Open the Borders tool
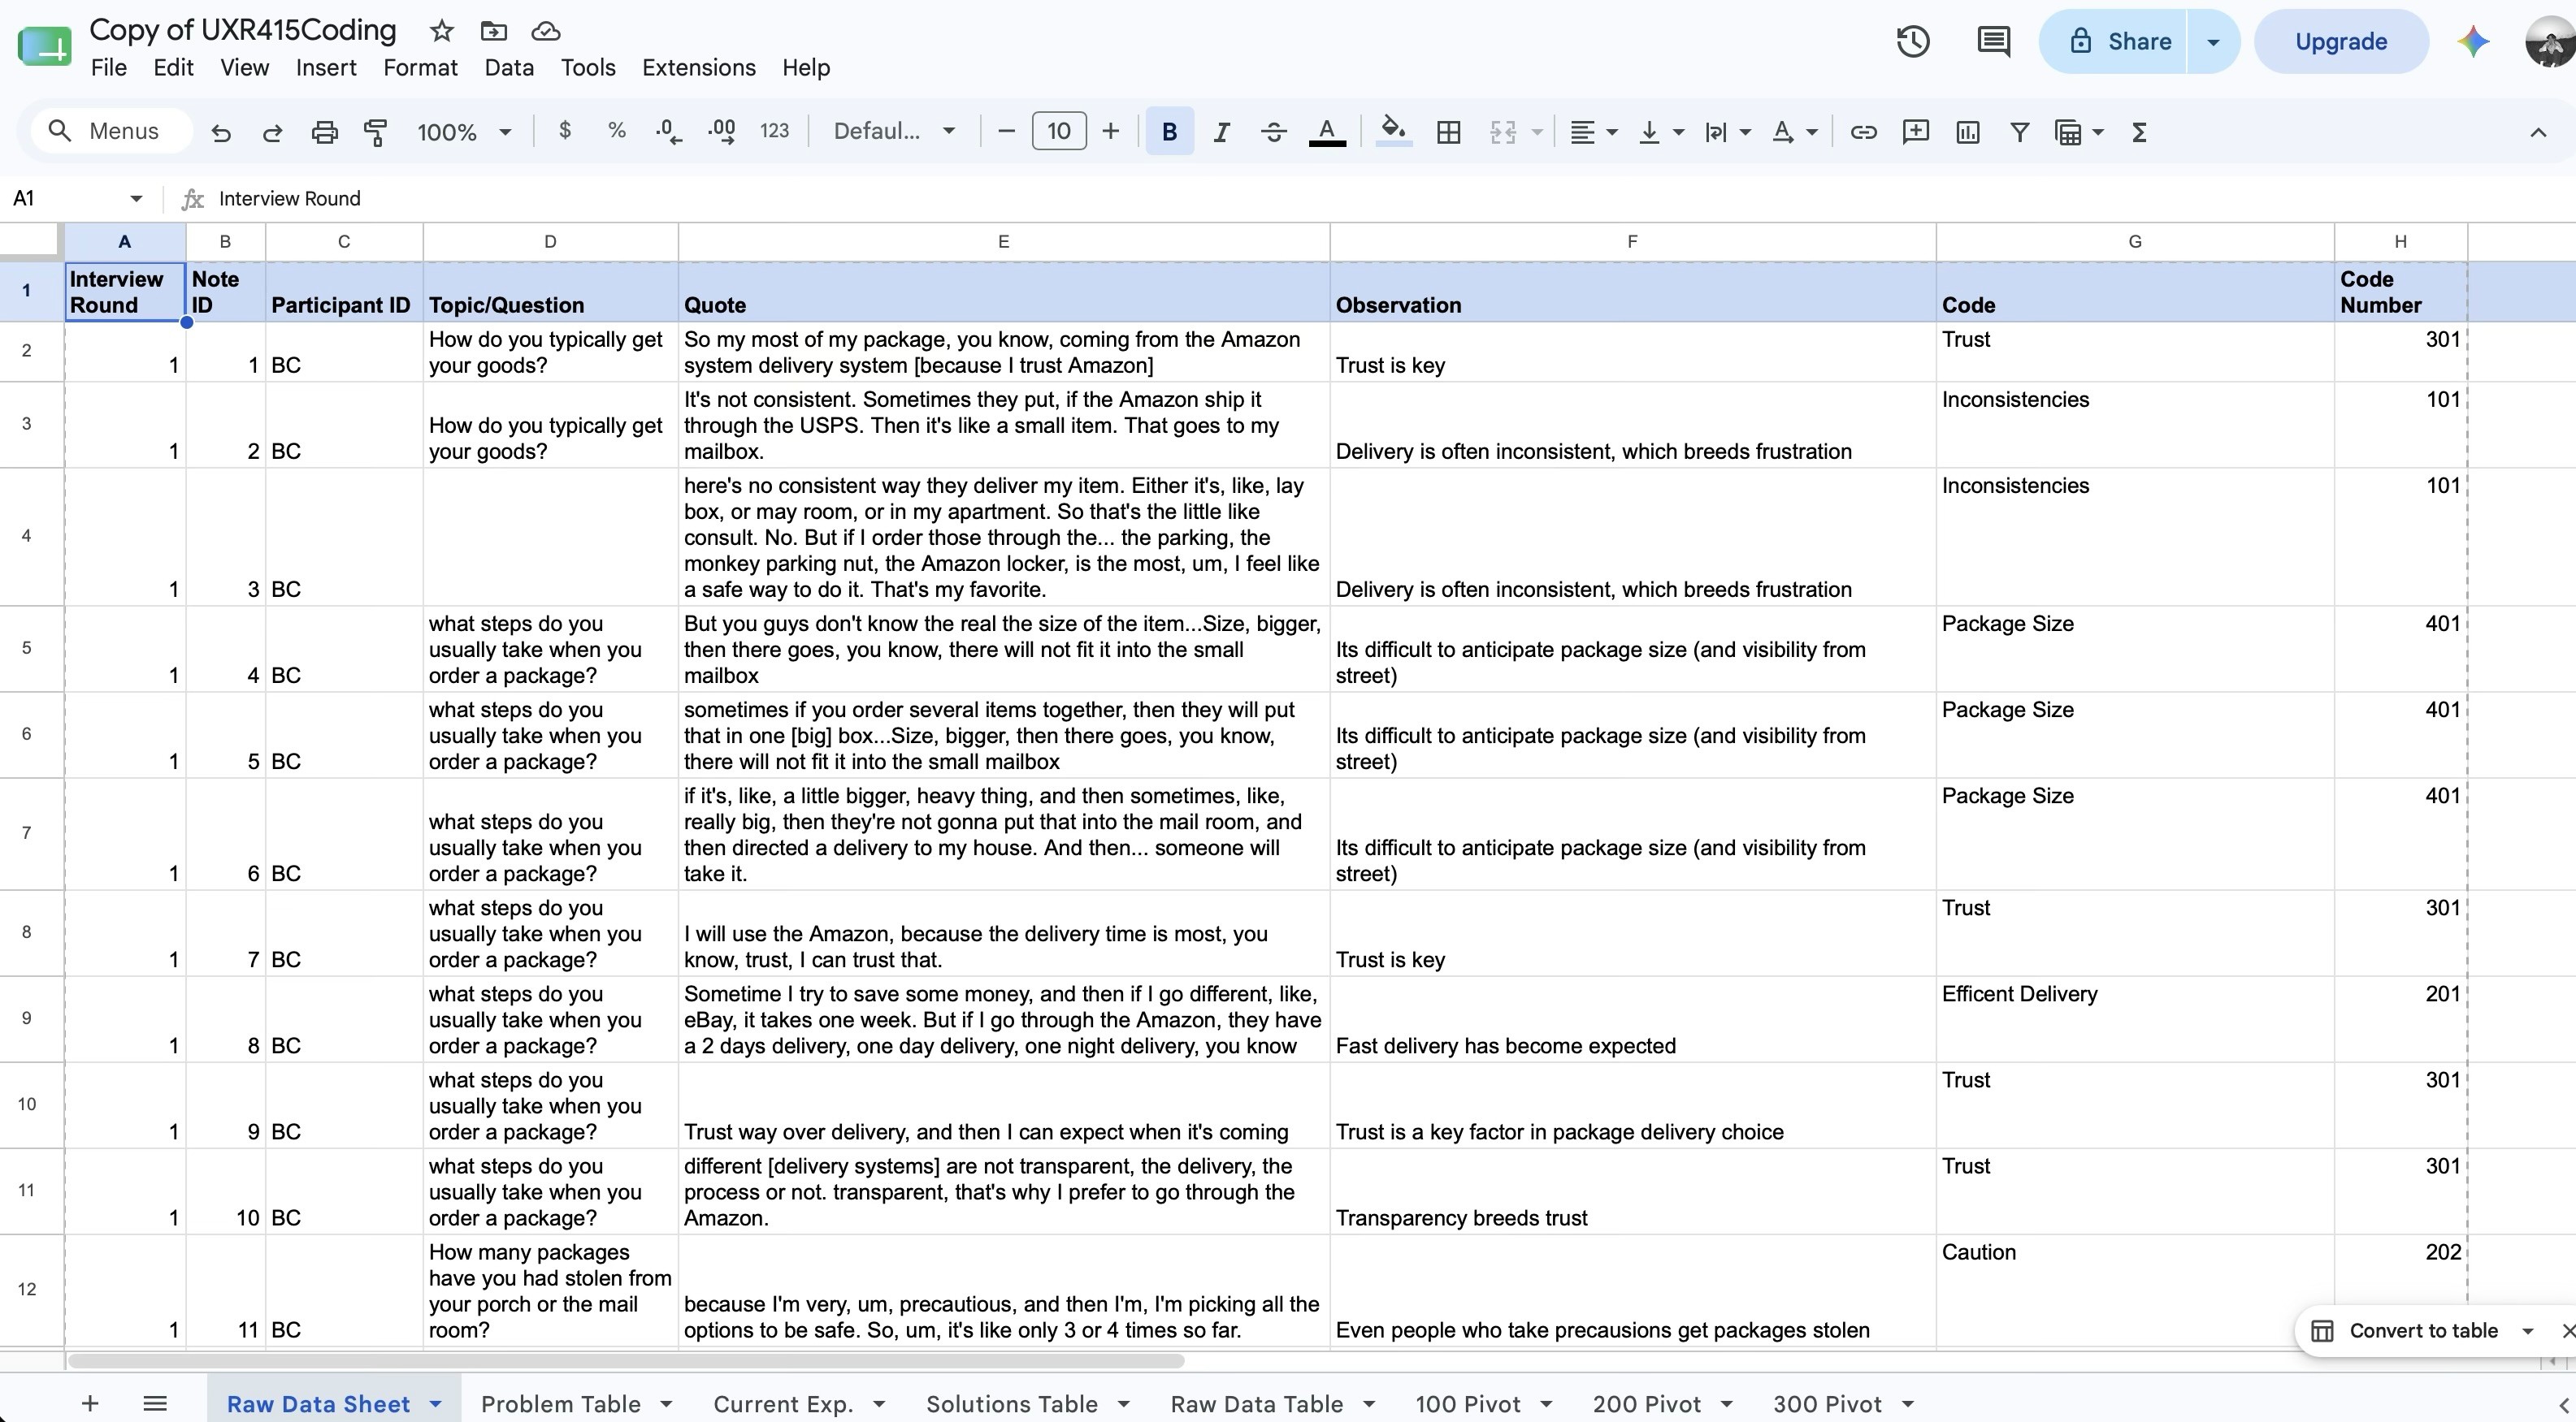Viewport: 2576px width, 1422px height. coord(1448,132)
